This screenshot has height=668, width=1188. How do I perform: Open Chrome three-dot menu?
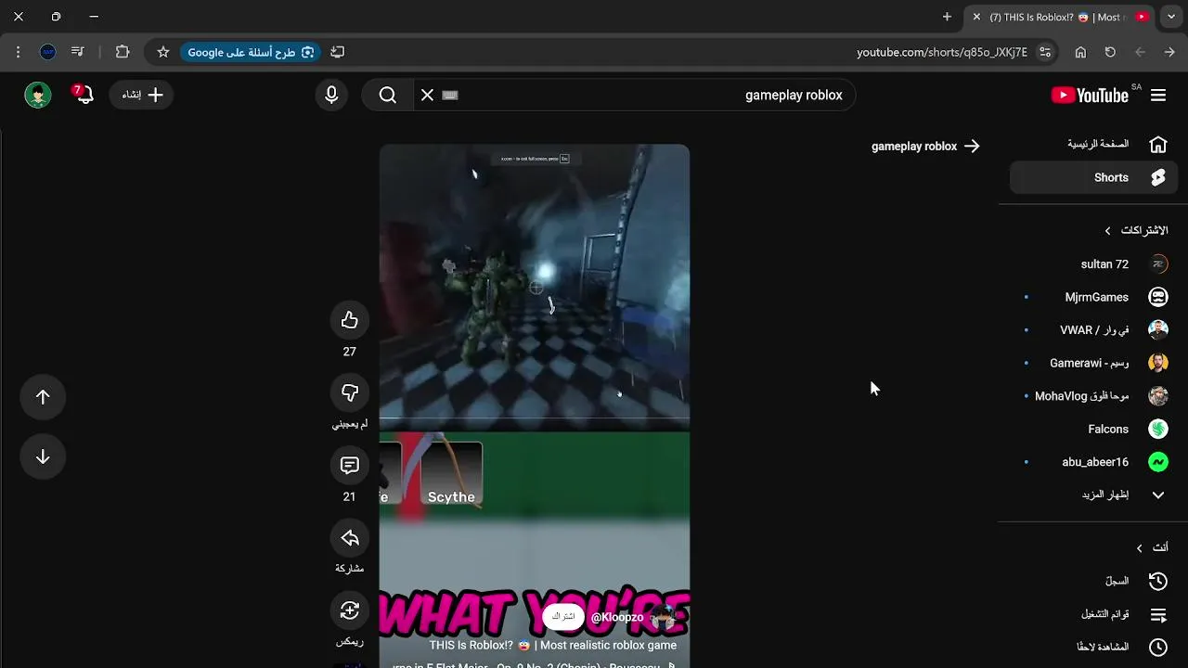18,52
